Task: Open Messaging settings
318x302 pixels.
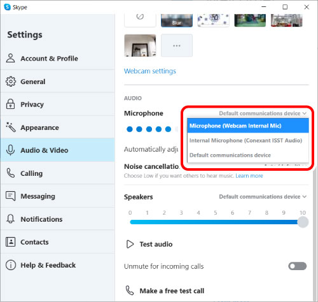Action: (57, 196)
